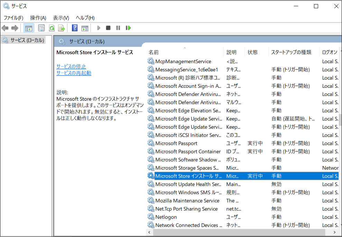Click the vertical scrollbar thumb
This screenshot has height=237, width=342.
[x=340, y=120]
